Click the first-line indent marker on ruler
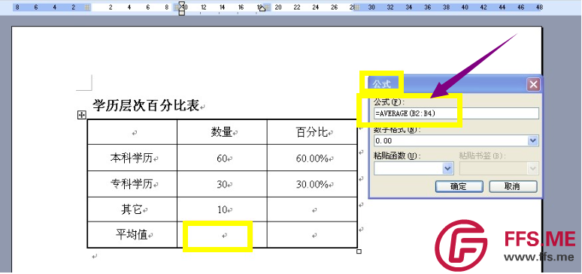The width and height of the screenshot is (582, 274). point(182,5)
